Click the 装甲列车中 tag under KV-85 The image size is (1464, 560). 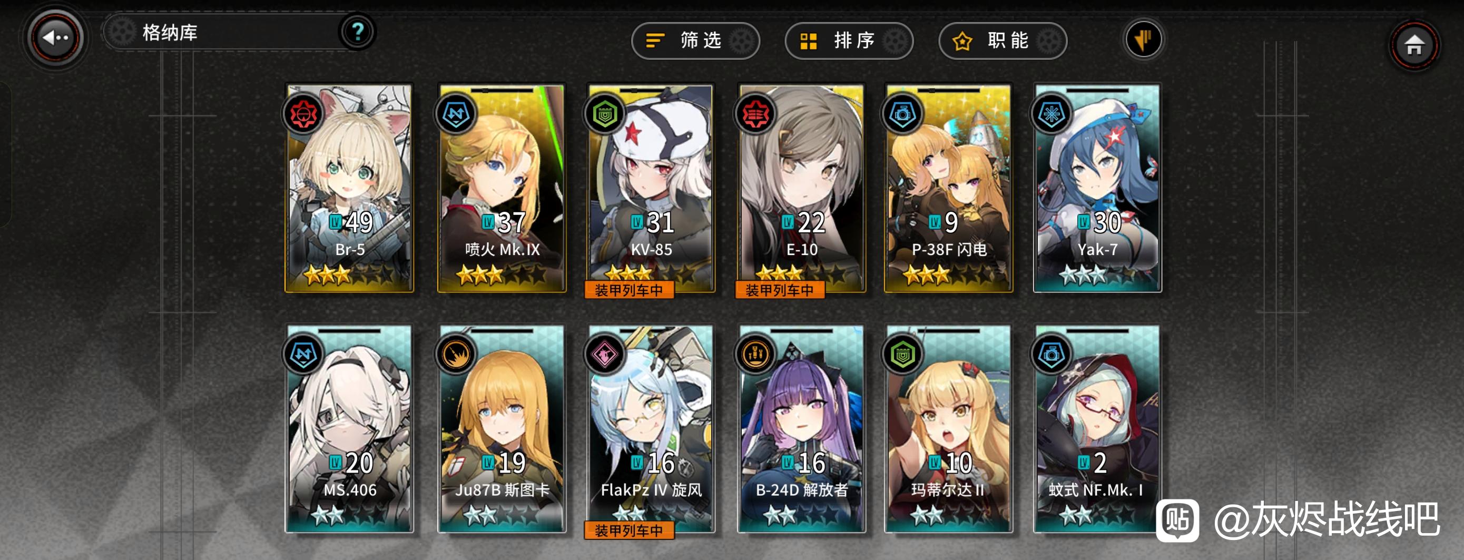pos(629,290)
